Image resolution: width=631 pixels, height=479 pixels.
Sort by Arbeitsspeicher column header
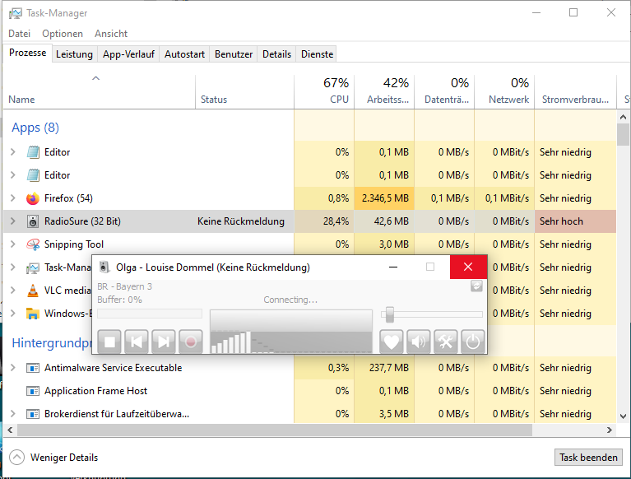tap(384, 92)
